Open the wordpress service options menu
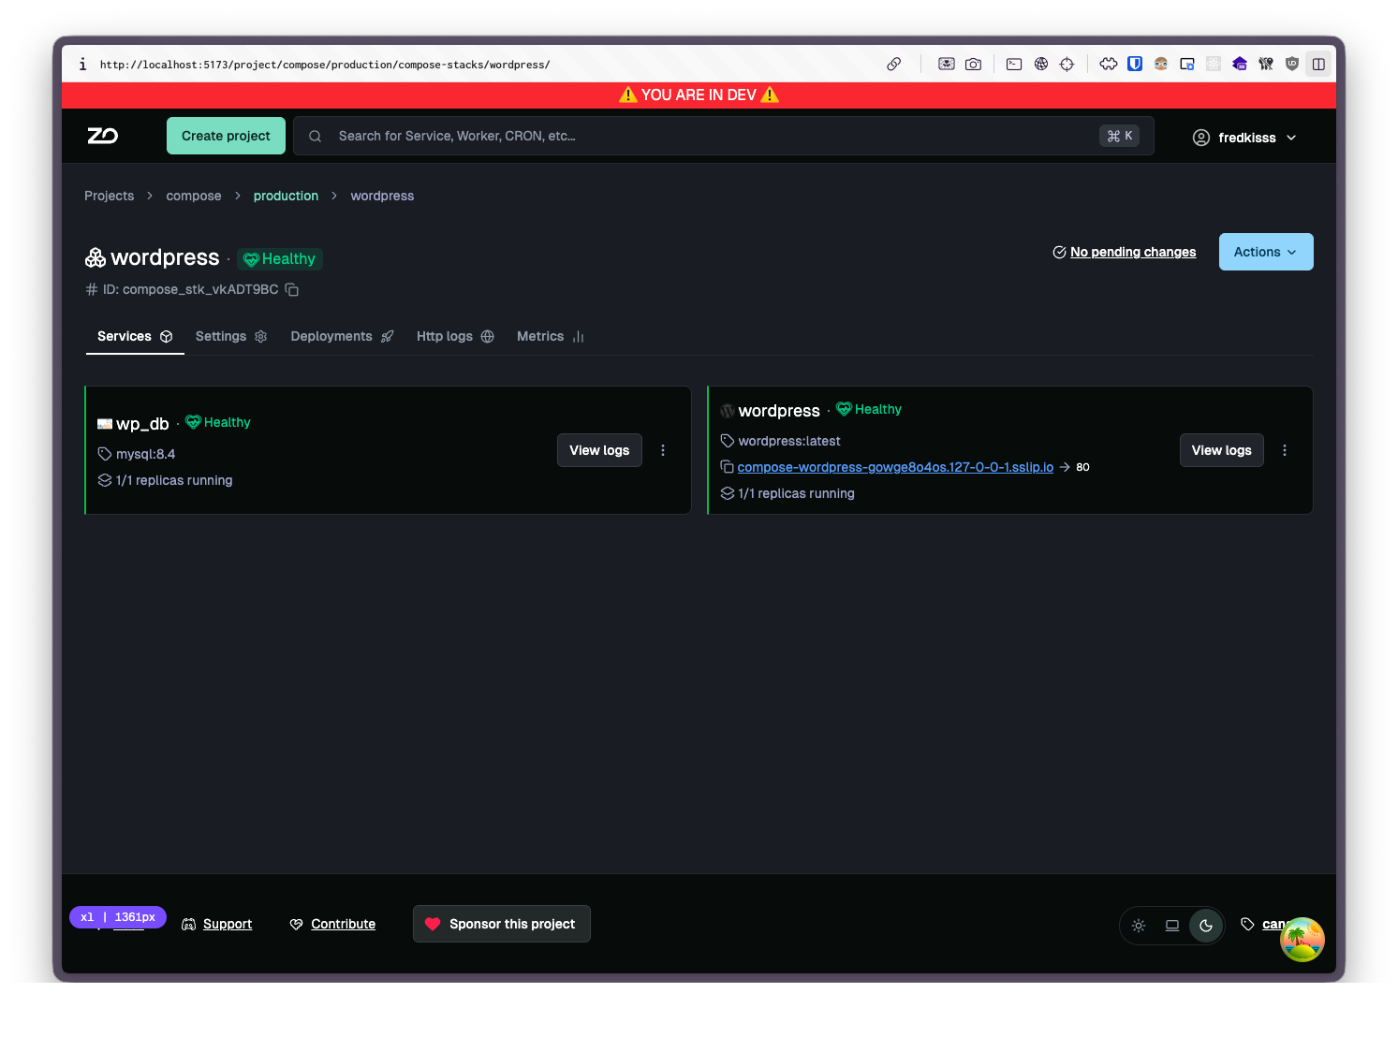1398x1052 pixels. 1285,450
